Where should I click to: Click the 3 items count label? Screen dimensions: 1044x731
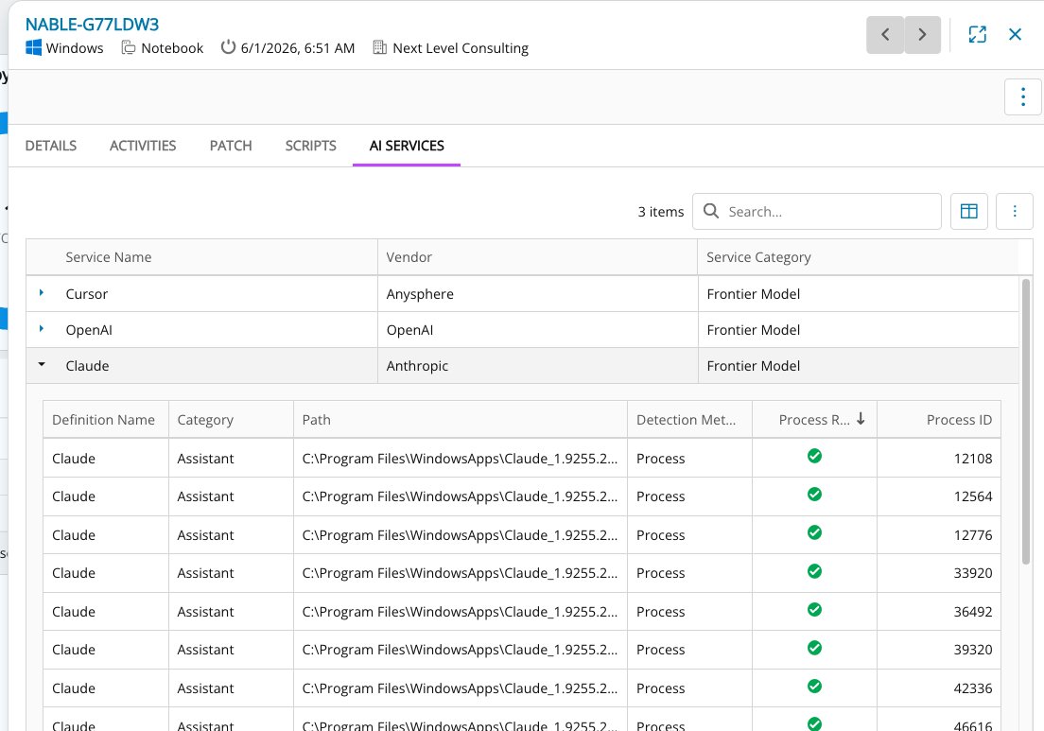point(660,212)
